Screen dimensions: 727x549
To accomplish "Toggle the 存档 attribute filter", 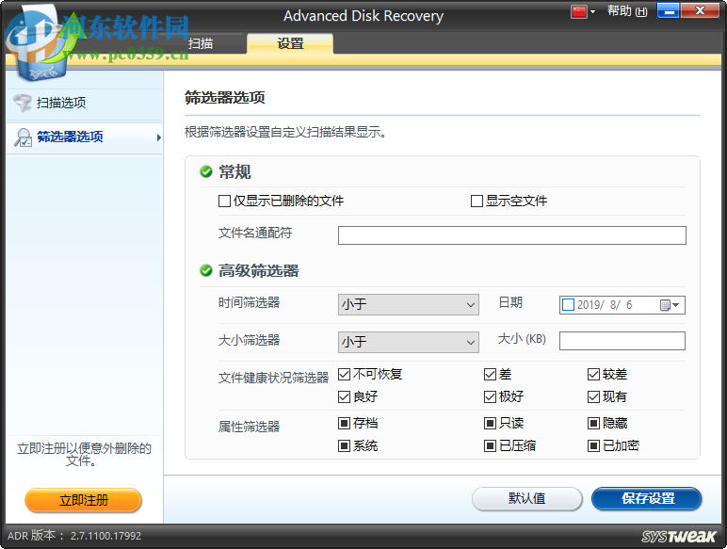I will [344, 423].
